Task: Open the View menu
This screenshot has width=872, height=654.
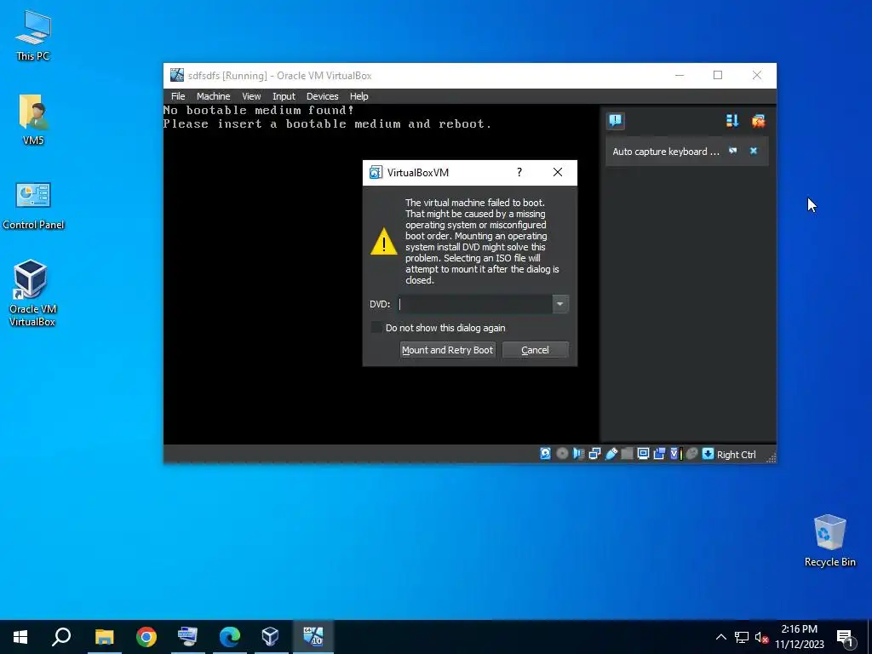Action: point(251,96)
